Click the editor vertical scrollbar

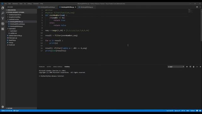pos(201,25)
